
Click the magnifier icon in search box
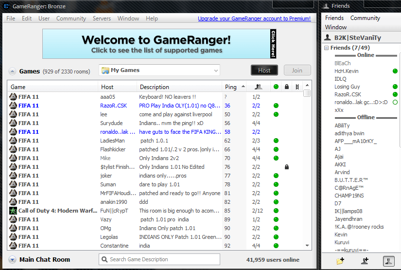[105, 259]
